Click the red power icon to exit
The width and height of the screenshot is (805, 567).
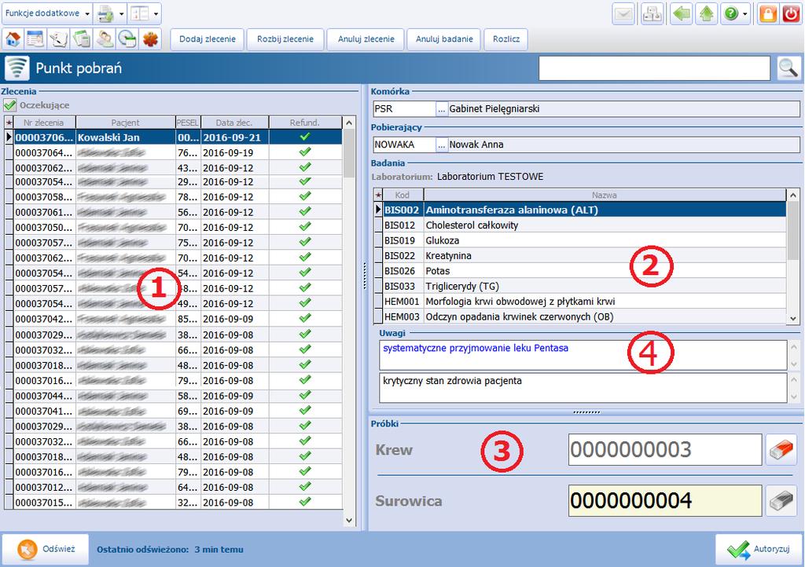click(791, 14)
